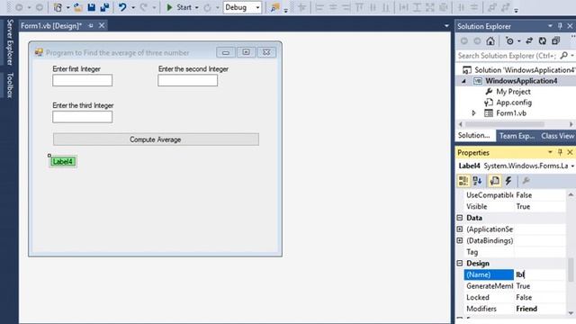Click the Navigate Forward toolbar icon
The height and width of the screenshot is (324, 576).
[40, 7]
